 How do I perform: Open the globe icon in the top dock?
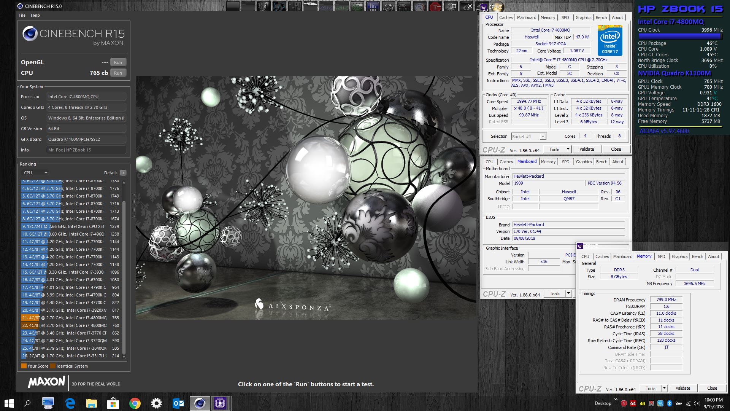click(389, 6)
